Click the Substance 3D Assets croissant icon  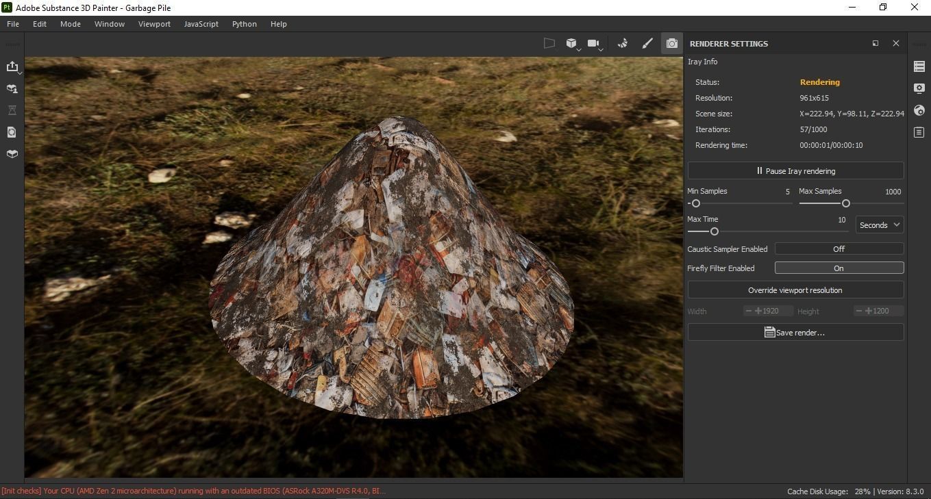[623, 43]
